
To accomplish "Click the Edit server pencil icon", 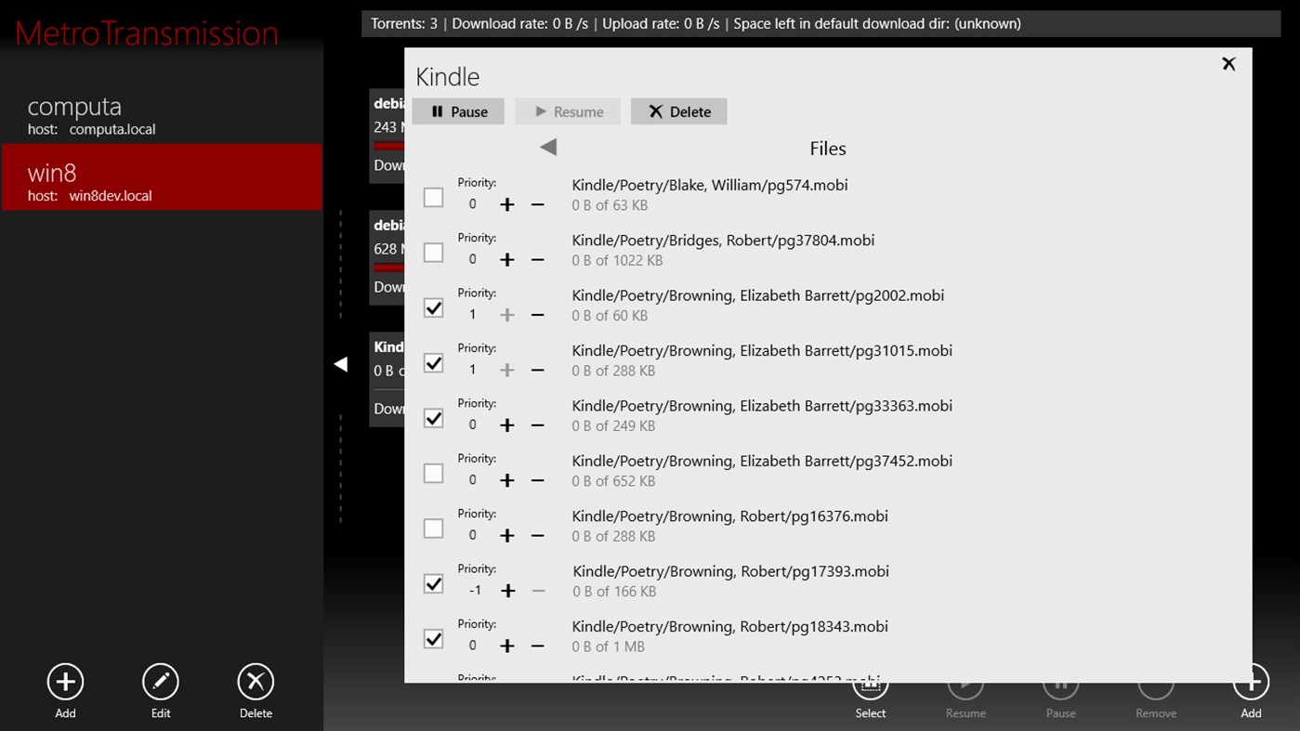I will (161, 682).
